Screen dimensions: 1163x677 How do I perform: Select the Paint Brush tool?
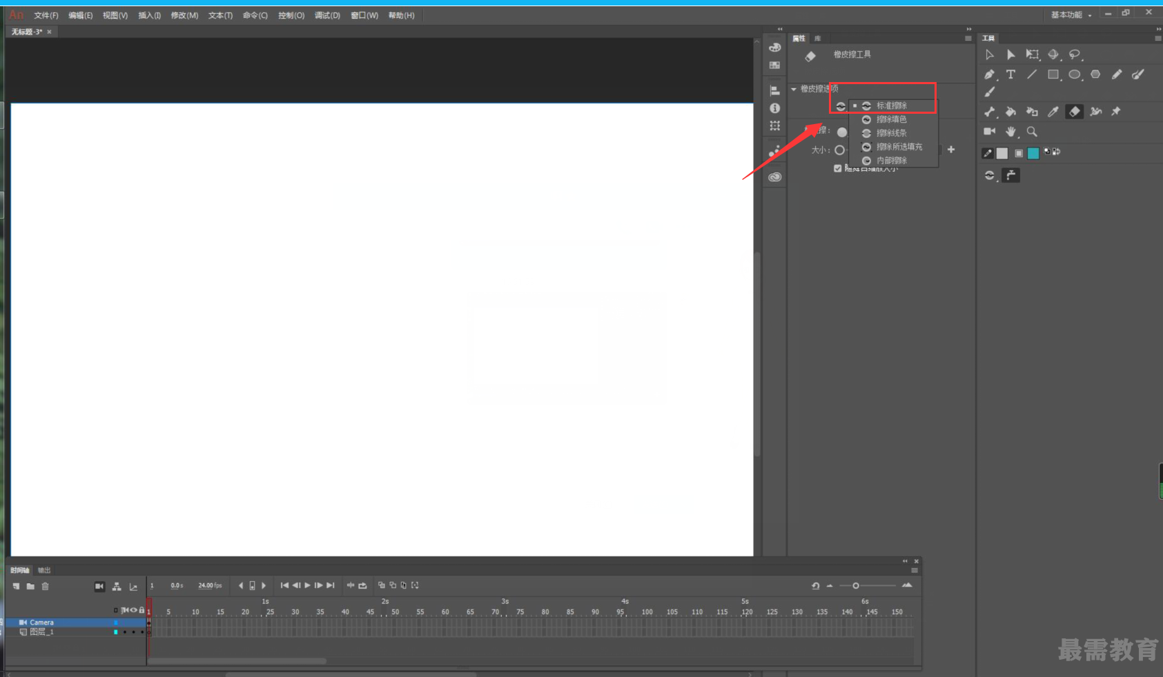[1138, 74]
